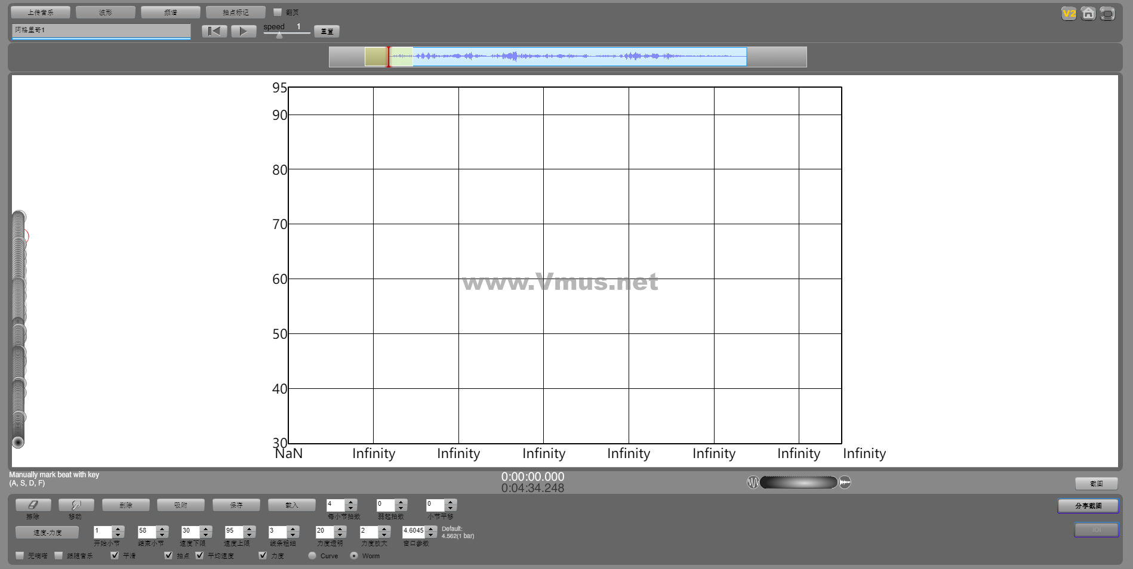
Task: Uncheck the 平滑 smoothing checkbox
Action: click(115, 555)
